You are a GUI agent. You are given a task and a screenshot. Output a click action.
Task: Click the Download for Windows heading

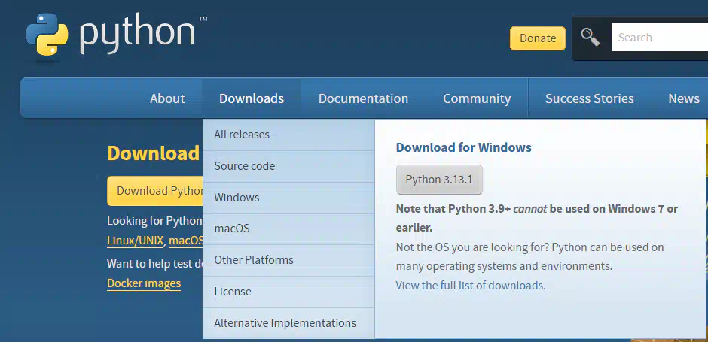[464, 147]
